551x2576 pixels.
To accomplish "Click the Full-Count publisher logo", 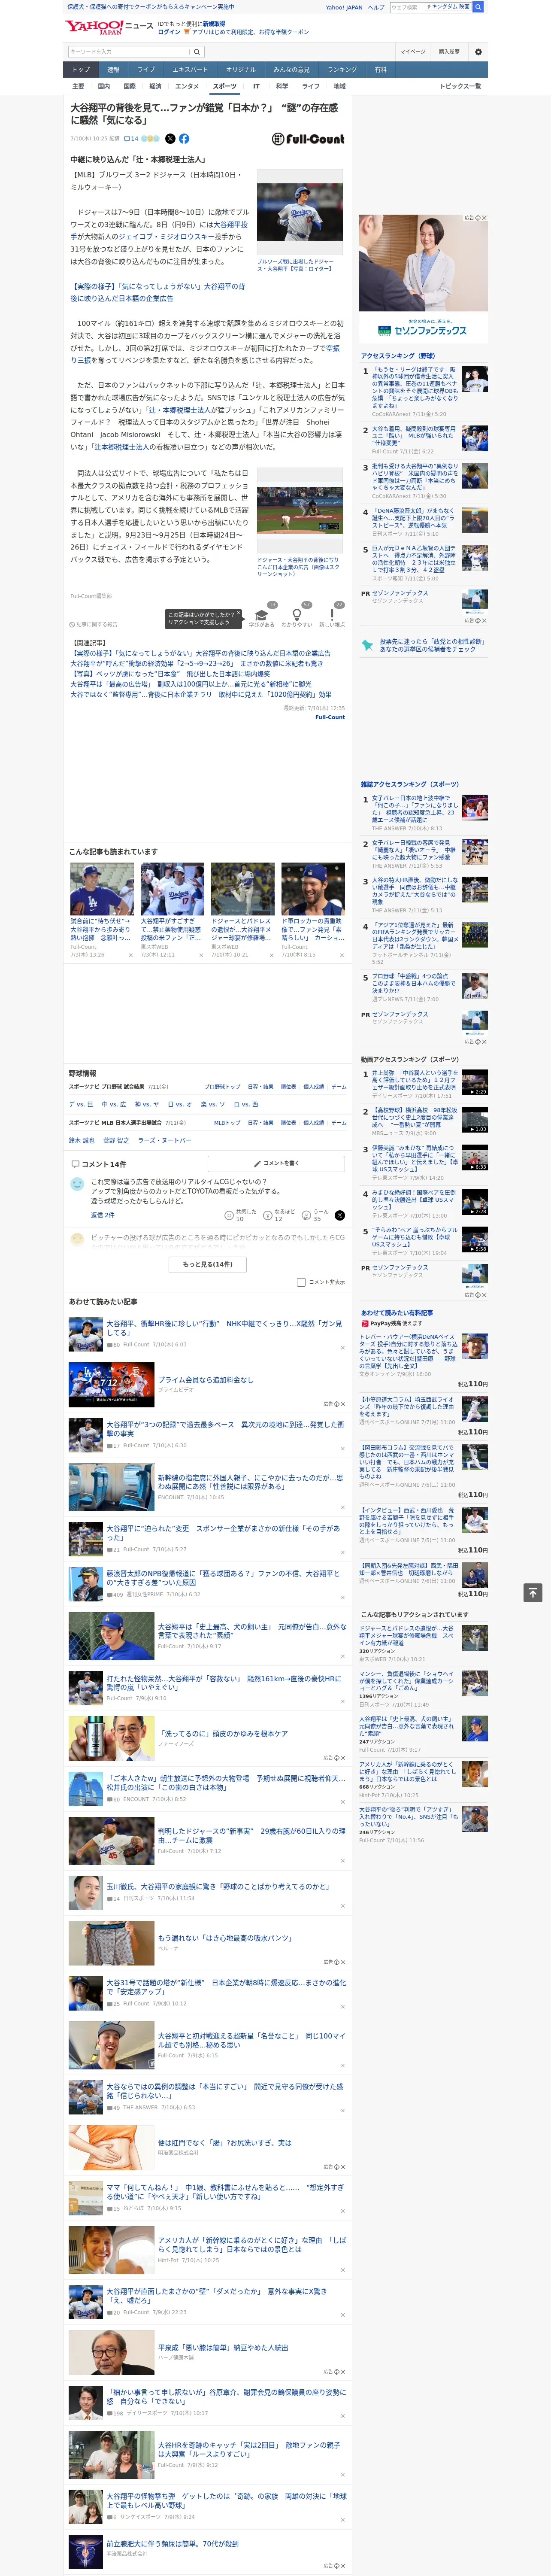I will (308, 139).
